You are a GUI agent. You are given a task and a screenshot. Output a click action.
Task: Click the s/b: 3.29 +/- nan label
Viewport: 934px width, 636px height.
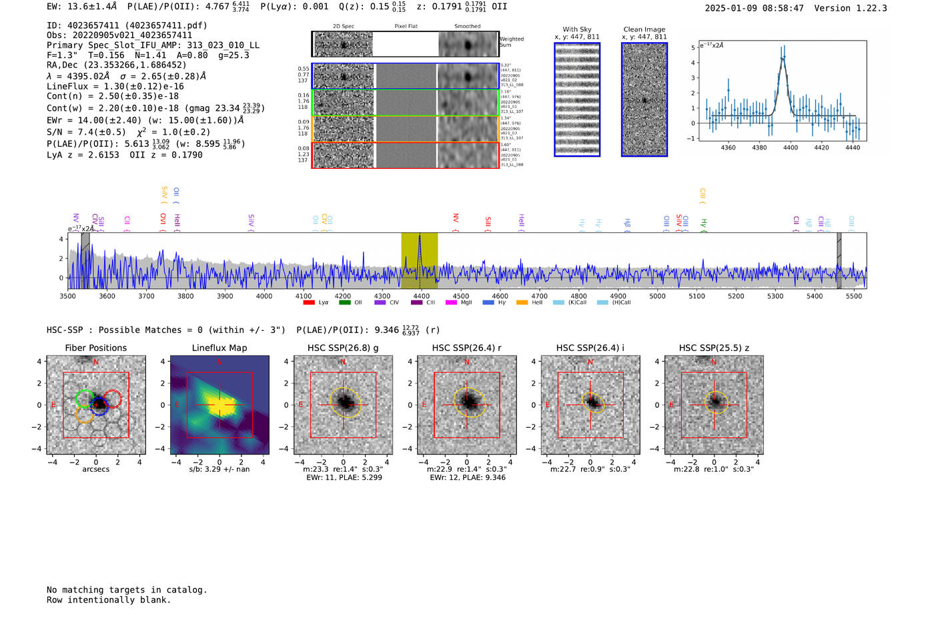[x=219, y=469]
